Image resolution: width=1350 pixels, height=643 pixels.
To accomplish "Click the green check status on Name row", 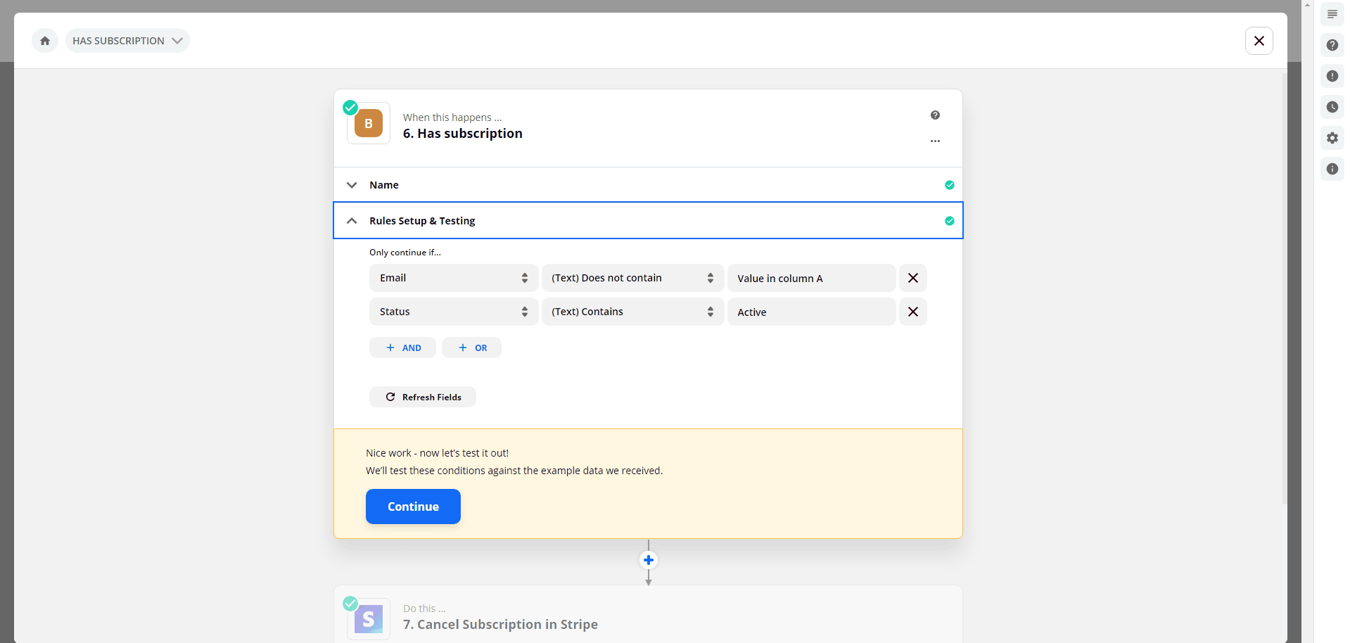I will pyautogui.click(x=950, y=185).
